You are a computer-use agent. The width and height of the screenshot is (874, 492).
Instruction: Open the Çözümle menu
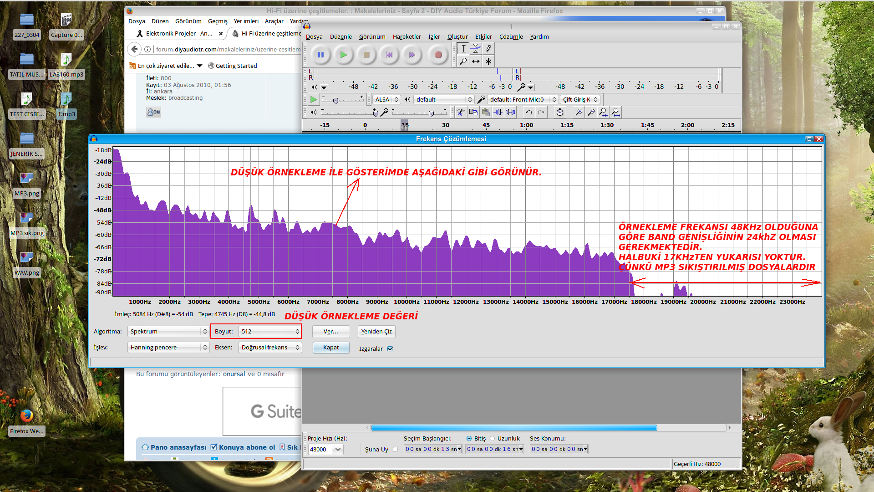[x=511, y=37]
